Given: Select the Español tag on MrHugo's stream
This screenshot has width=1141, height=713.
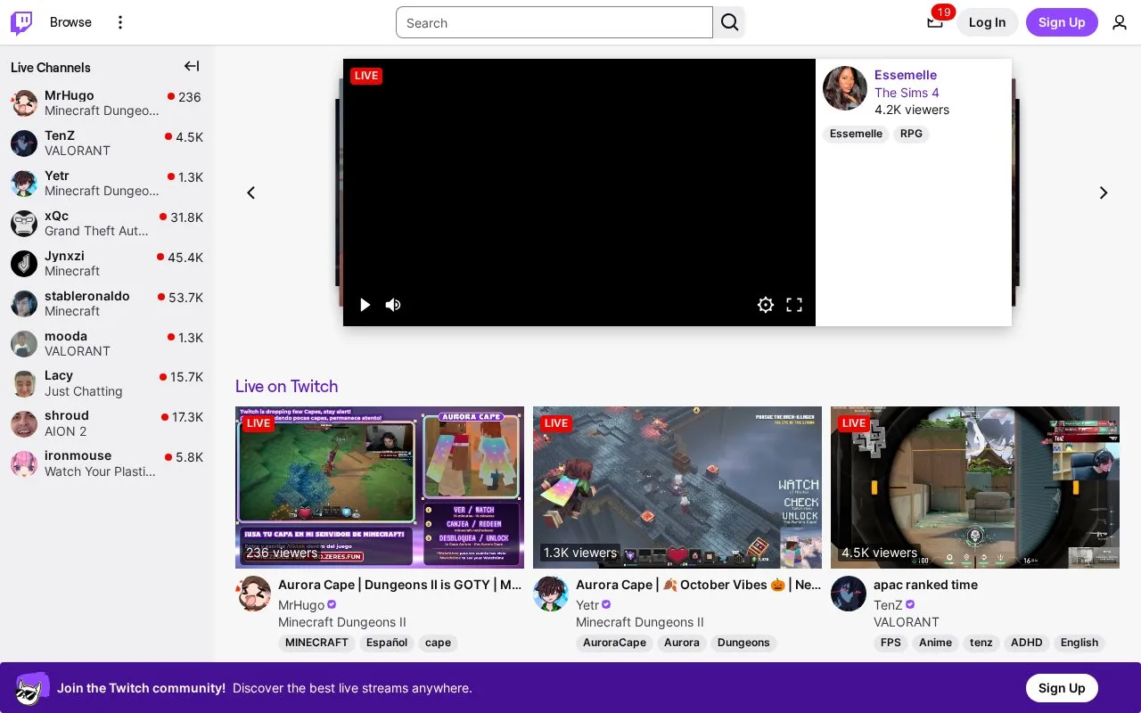Looking at the screenshot, I should (387, 643).
